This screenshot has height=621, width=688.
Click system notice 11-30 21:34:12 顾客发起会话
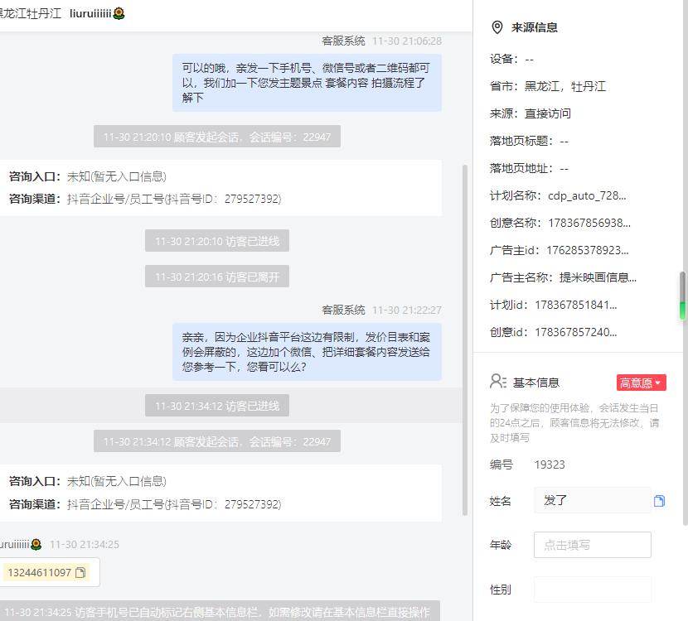point(216,441)
